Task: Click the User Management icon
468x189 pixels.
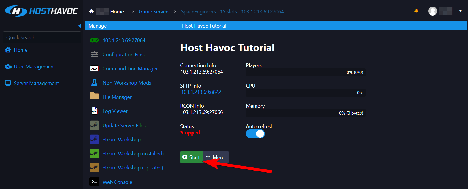Action: pos(8,67)
